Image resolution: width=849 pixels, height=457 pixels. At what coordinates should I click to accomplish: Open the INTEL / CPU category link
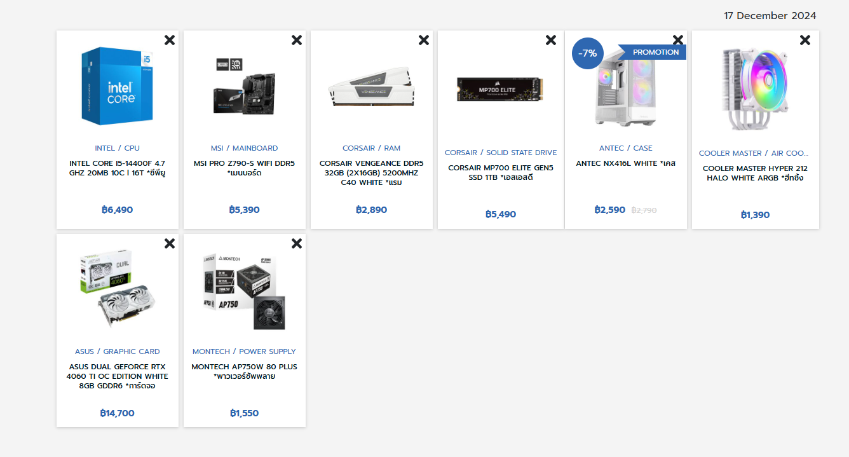pyautogui.click(x=118, y=148)
